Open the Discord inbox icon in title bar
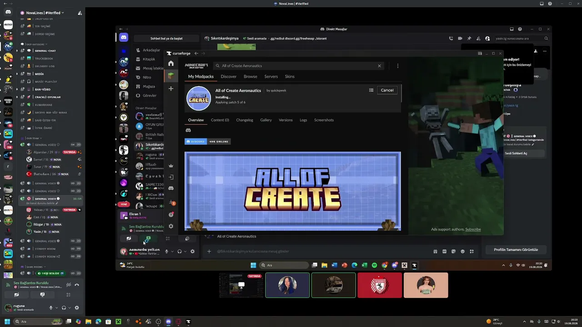This screenshot has width=582, height=327. pyautogui.click(x=542, y=4)
